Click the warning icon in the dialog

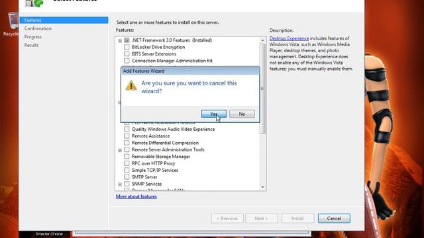131,85
